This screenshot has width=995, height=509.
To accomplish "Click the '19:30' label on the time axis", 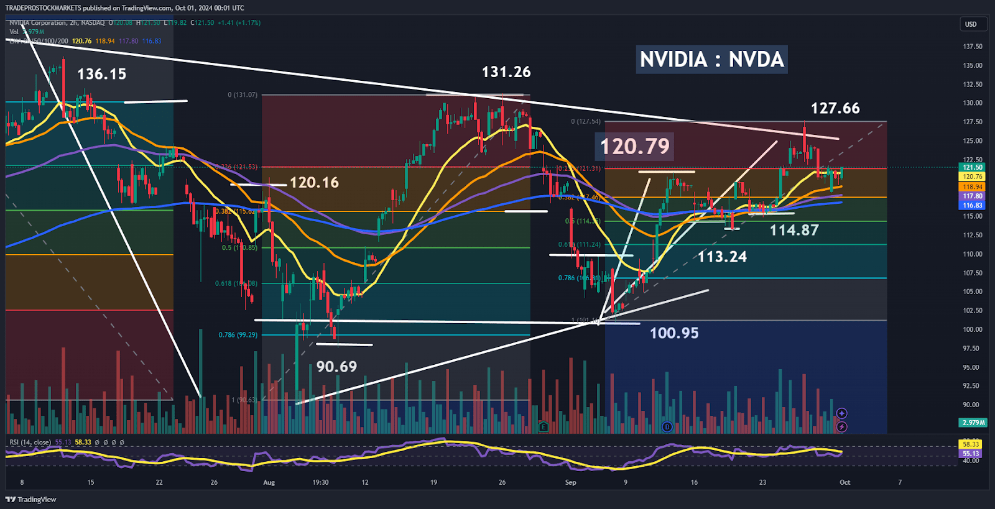I will [320, 482].
